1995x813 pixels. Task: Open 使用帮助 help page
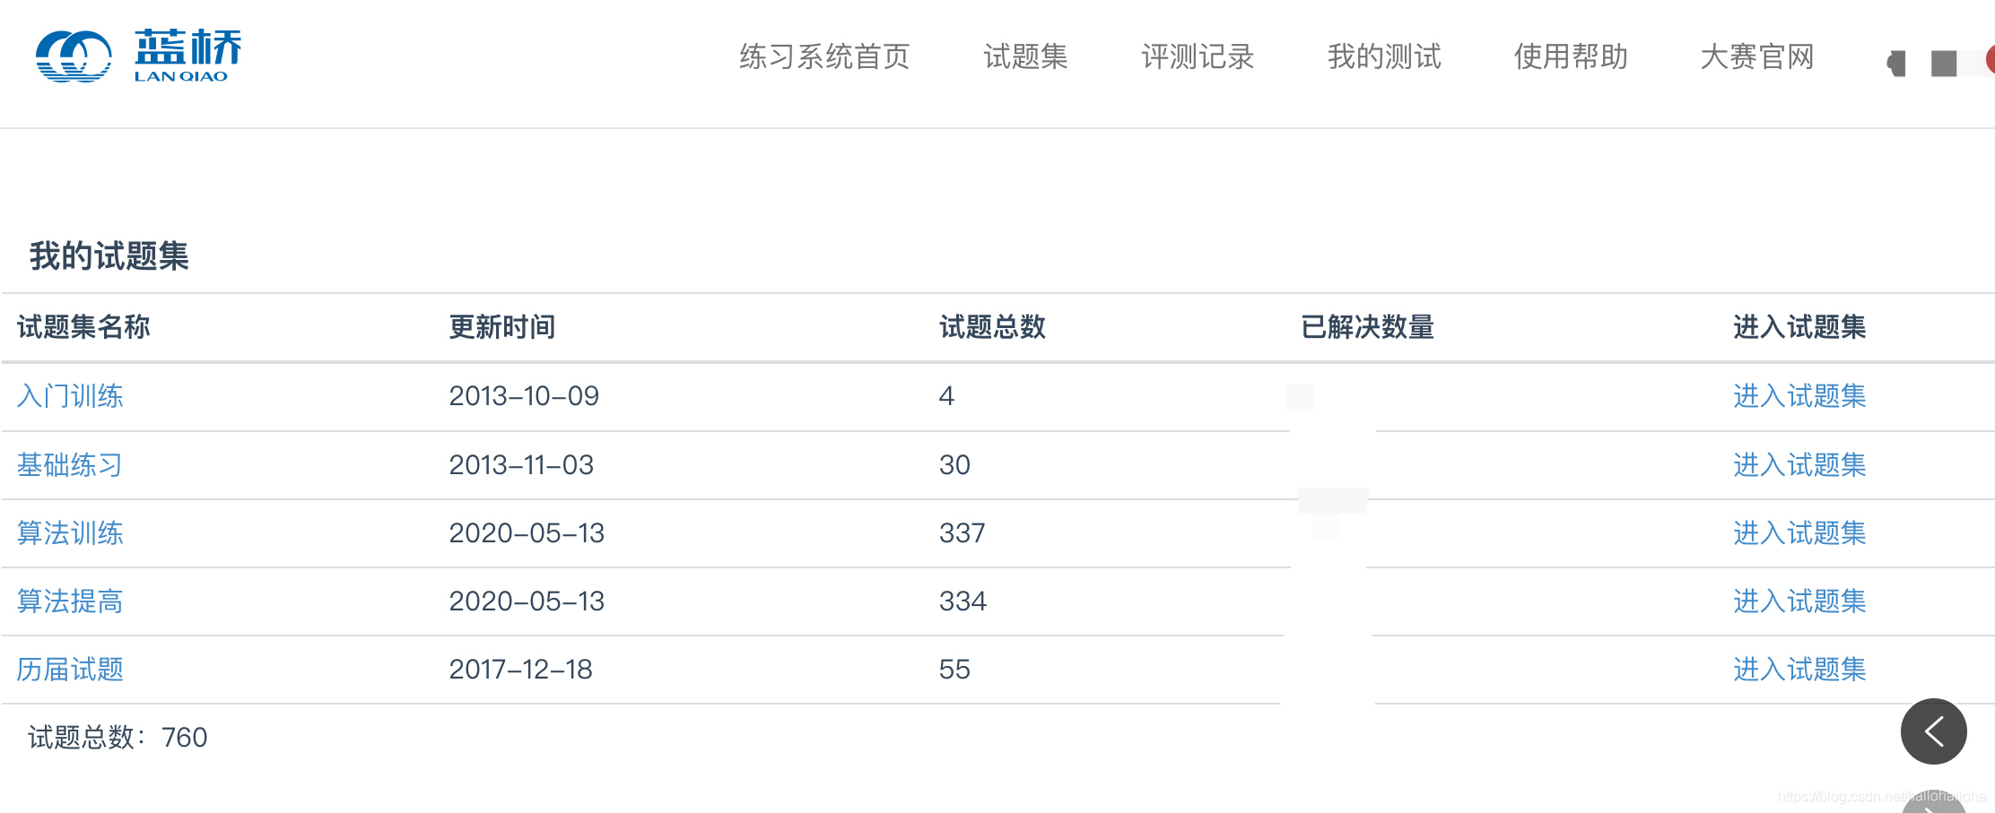(x=1571, y=56)
